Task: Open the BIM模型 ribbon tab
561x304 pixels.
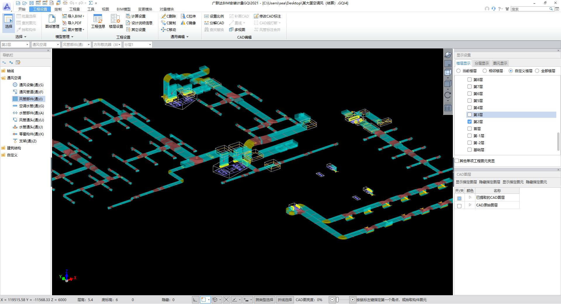Action: (x=123, y=9)
